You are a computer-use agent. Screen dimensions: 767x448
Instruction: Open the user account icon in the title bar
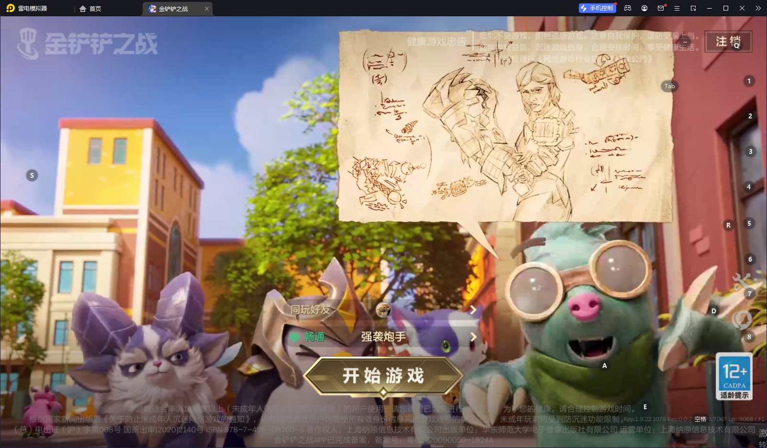[644, 8]
